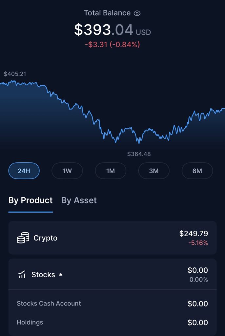Switch chart to 1M range
This screenshot has width=225, height=336.
coord(111,171)
